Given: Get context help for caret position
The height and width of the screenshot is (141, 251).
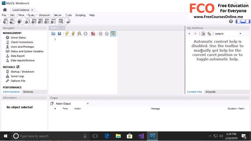Looking at the screenshot, I should click(203, 33).
